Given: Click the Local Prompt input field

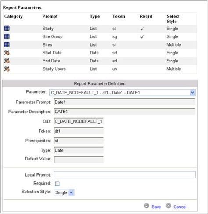Looking at the screenshot, I should click(x=125, y=175).
